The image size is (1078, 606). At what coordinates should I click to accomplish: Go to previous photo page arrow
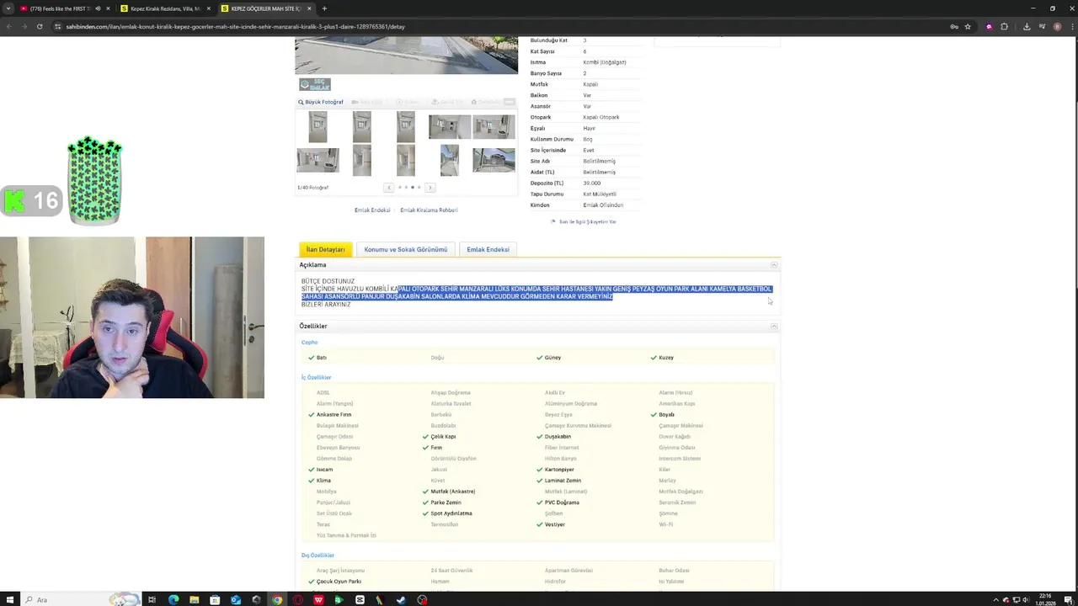pos(388,187)
